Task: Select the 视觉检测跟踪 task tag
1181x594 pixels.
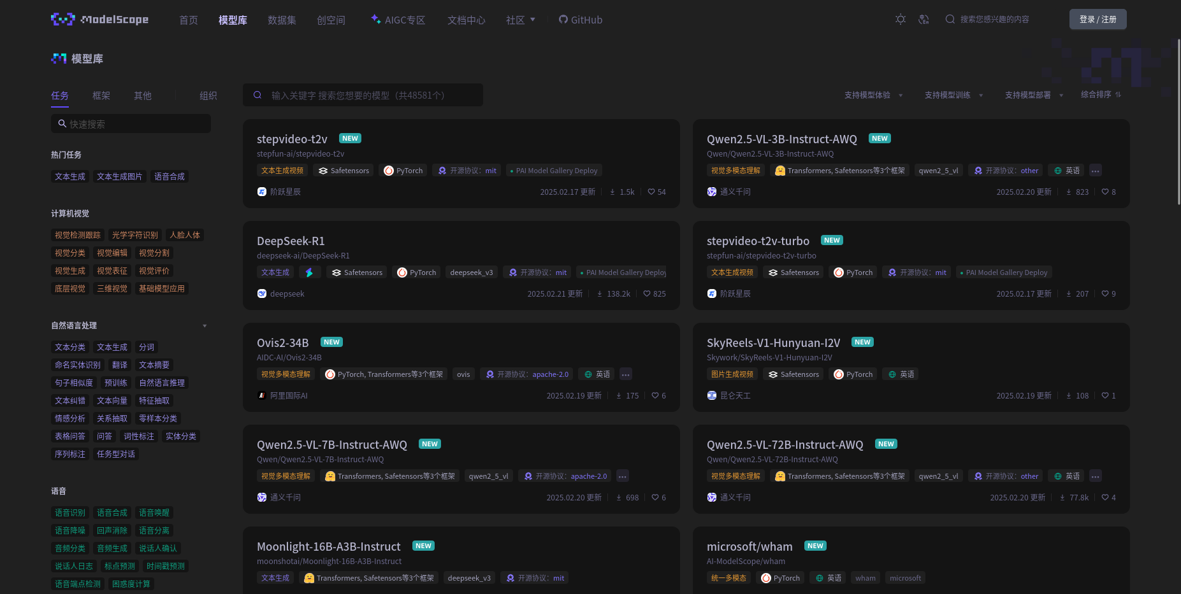Action: (78, 235)
